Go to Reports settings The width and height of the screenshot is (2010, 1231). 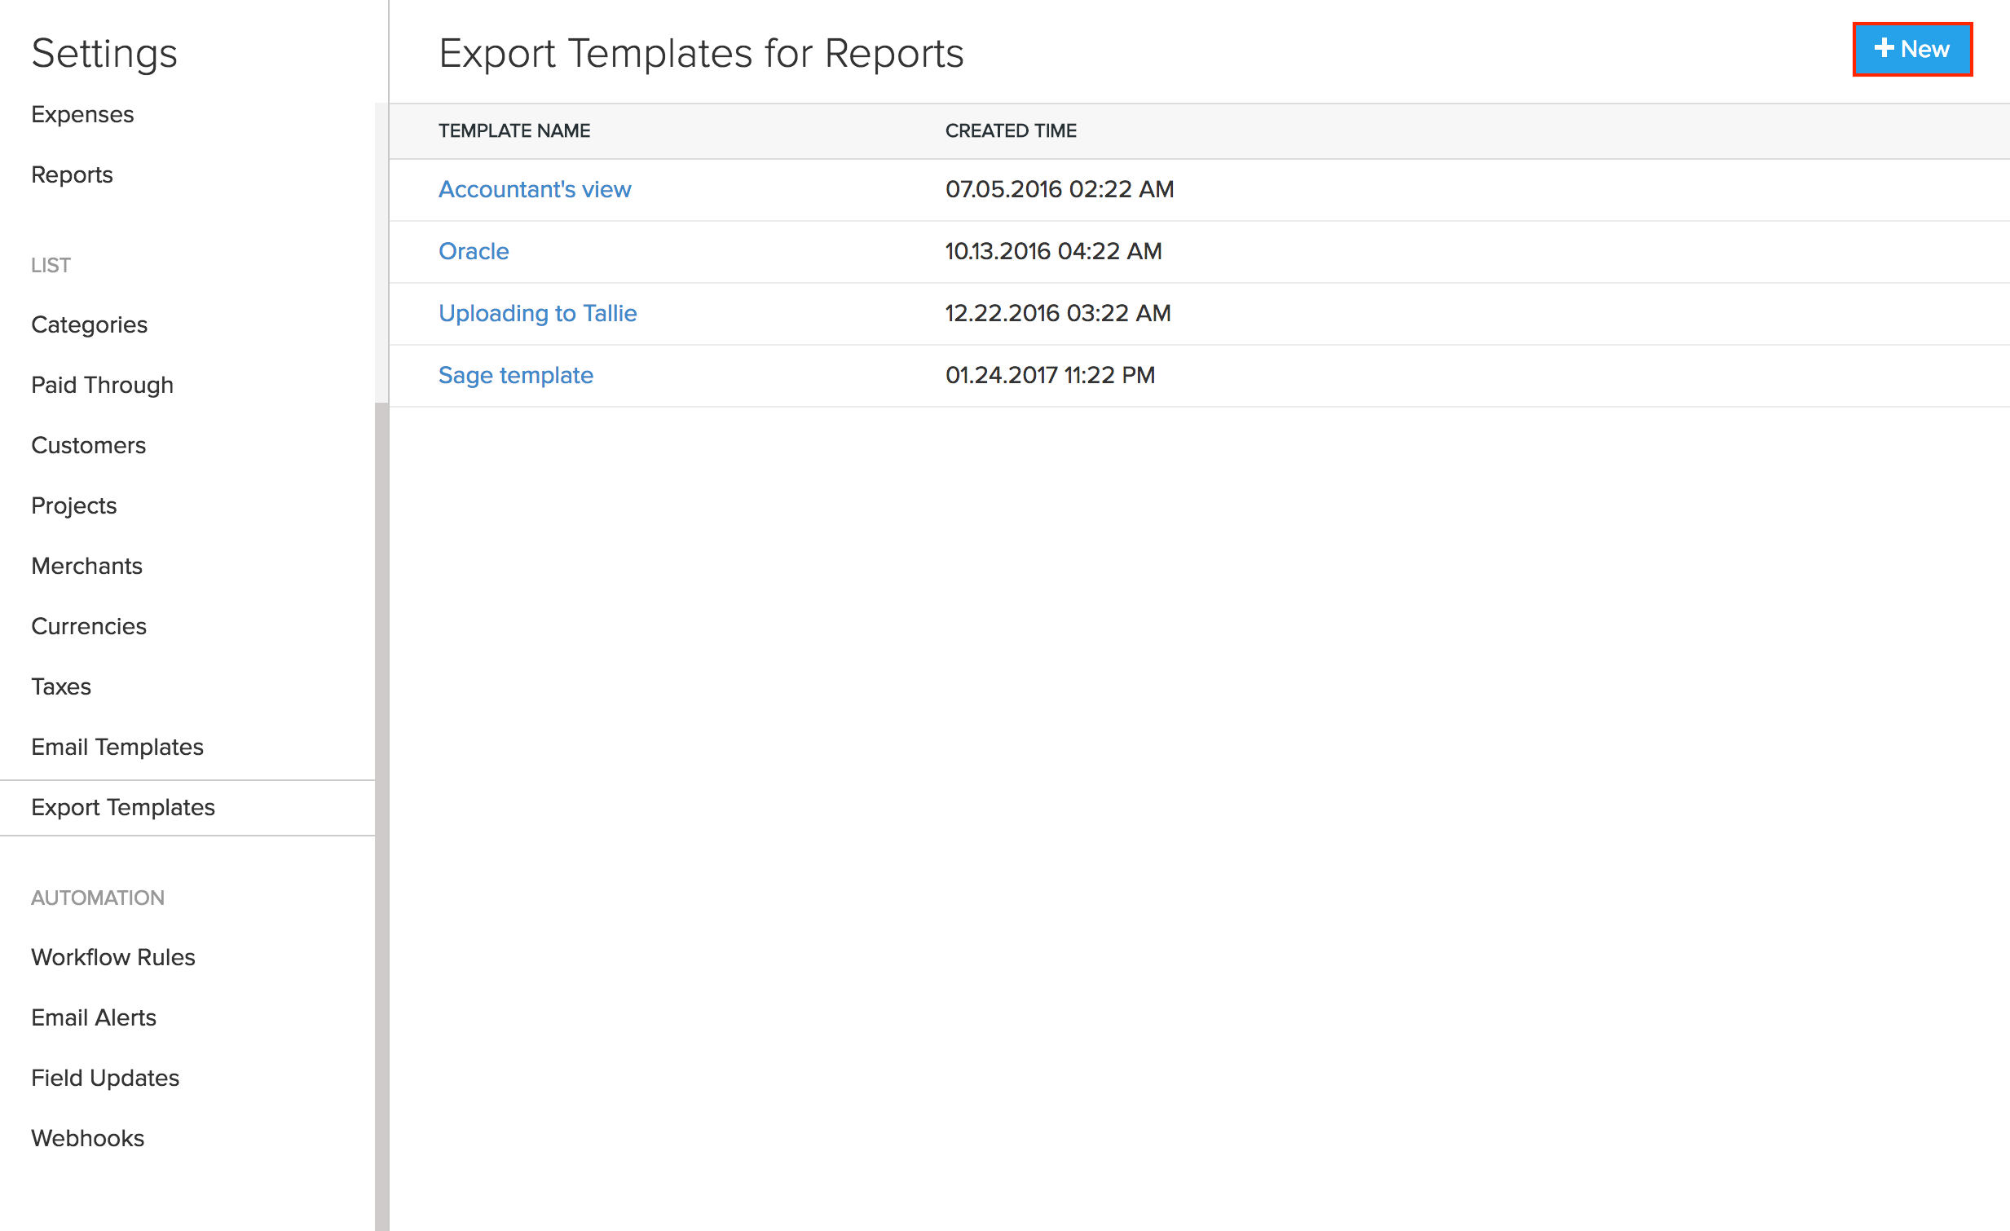72,174
